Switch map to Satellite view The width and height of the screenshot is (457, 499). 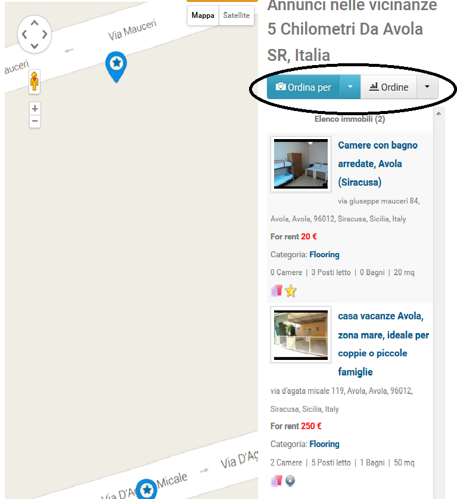237,16
